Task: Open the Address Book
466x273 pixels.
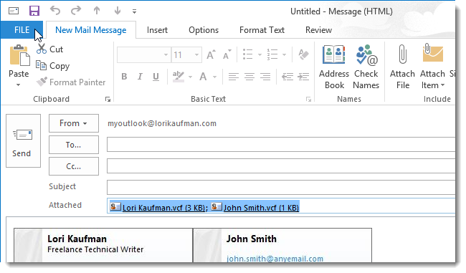Action: 334,67
